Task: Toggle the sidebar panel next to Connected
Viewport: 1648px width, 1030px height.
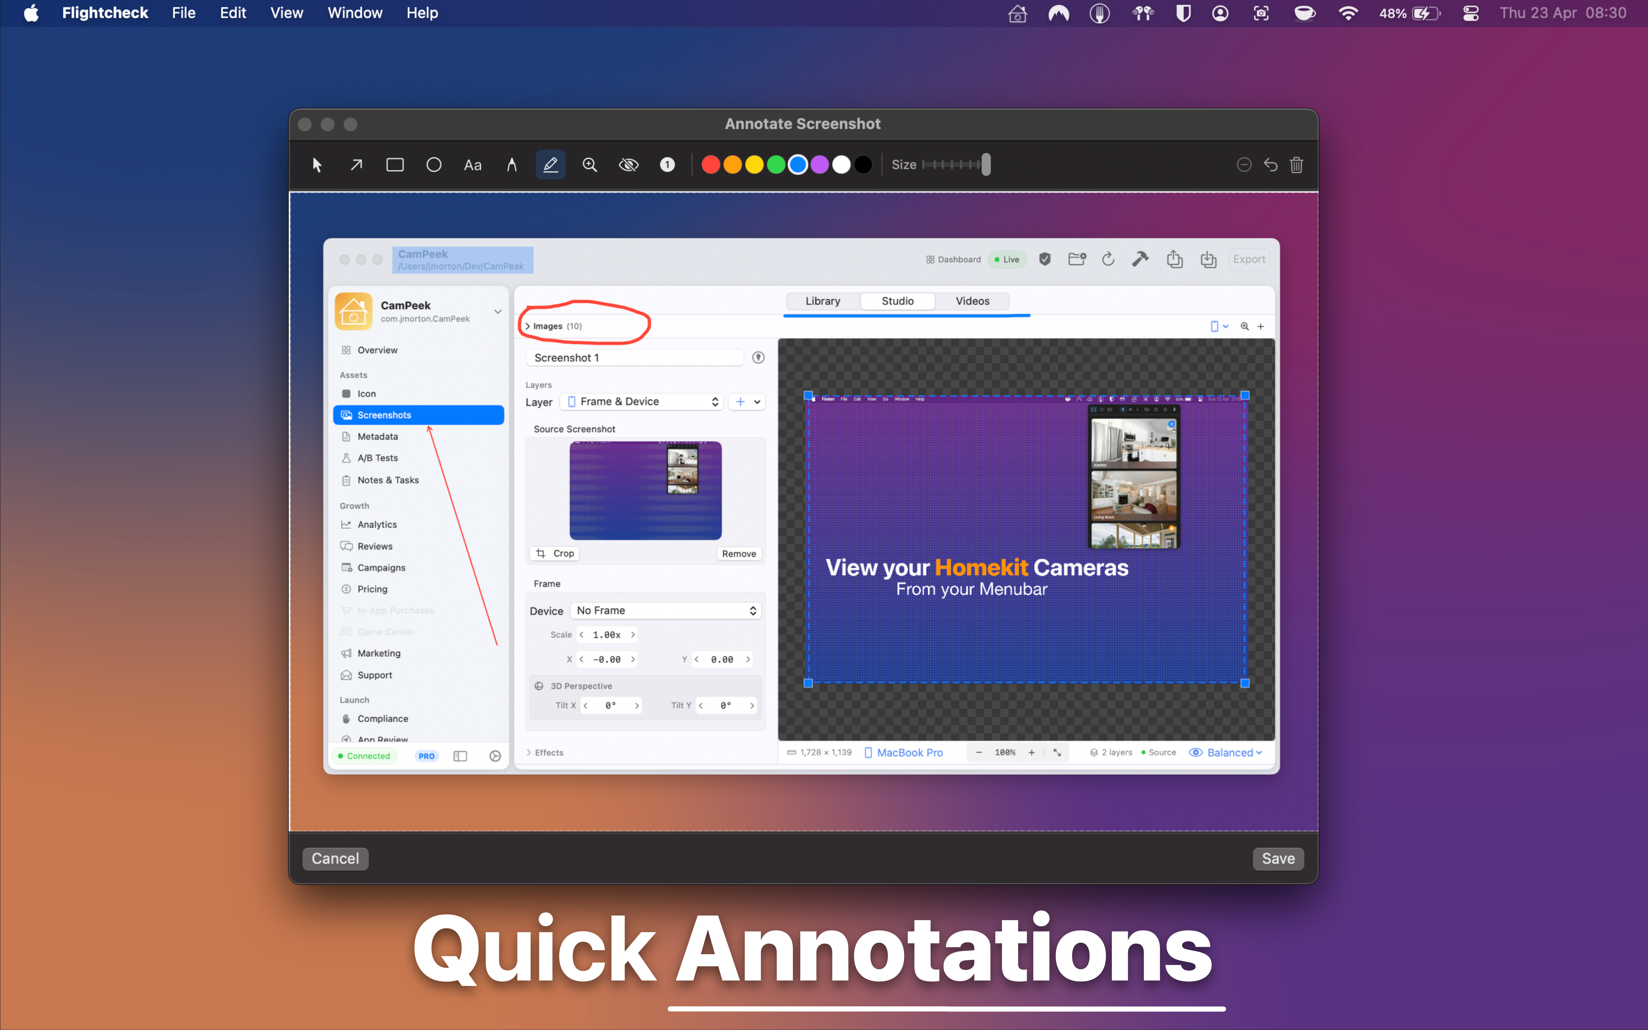Action: [460, 756]
